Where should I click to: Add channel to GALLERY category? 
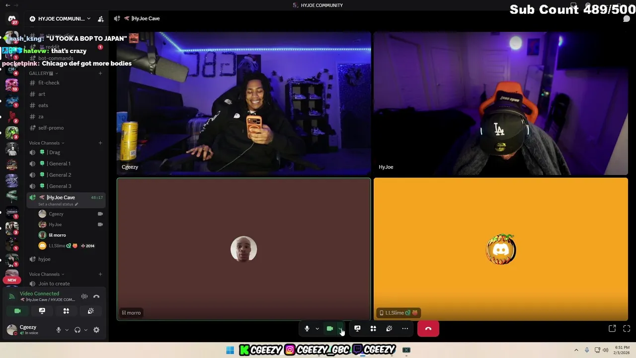pyautogui.click(x=100, y=73)
